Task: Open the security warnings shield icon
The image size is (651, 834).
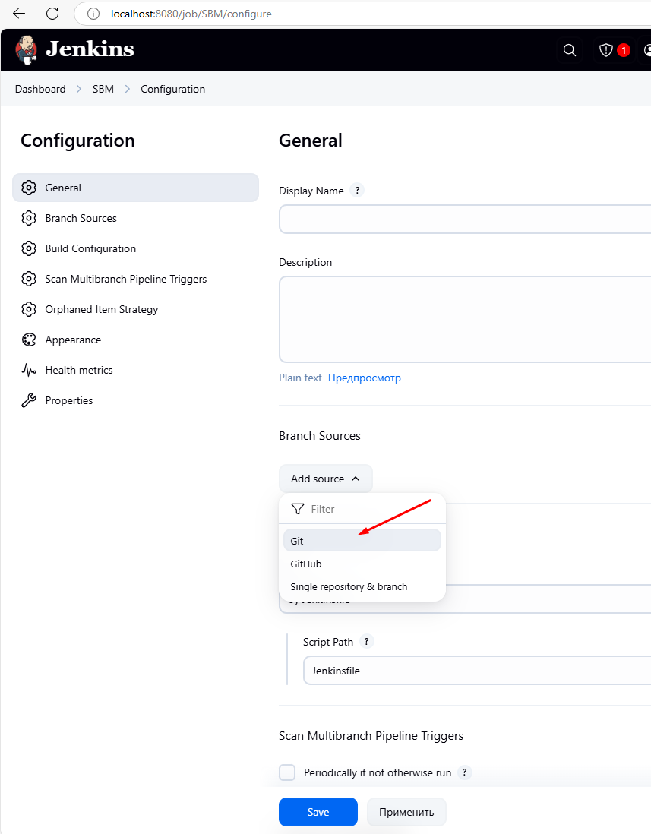Action: [x=606, y=50]
